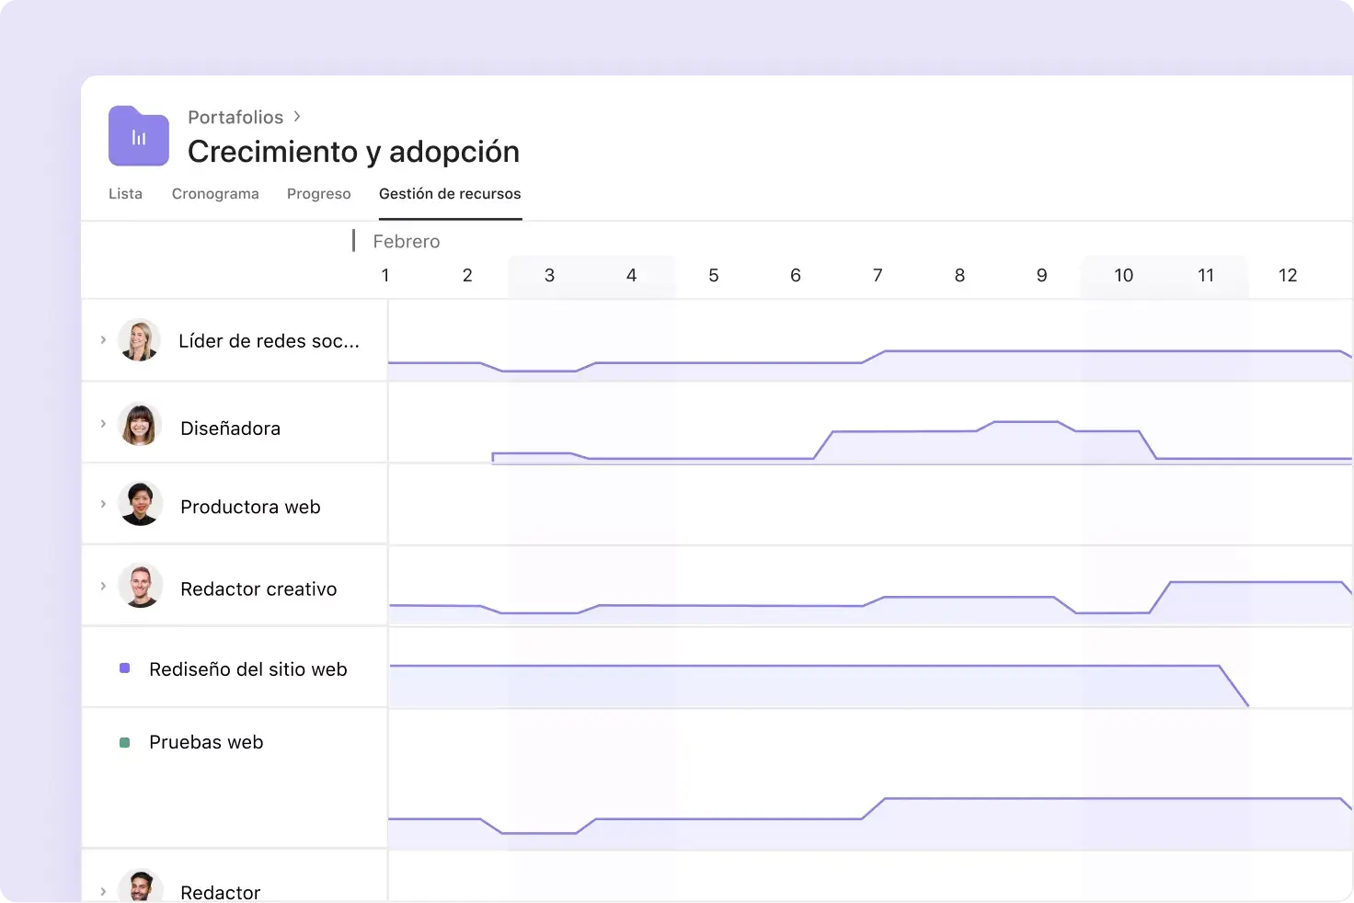Click the Febrero month label
The image size is (1354, 903).
coord(406,241)
